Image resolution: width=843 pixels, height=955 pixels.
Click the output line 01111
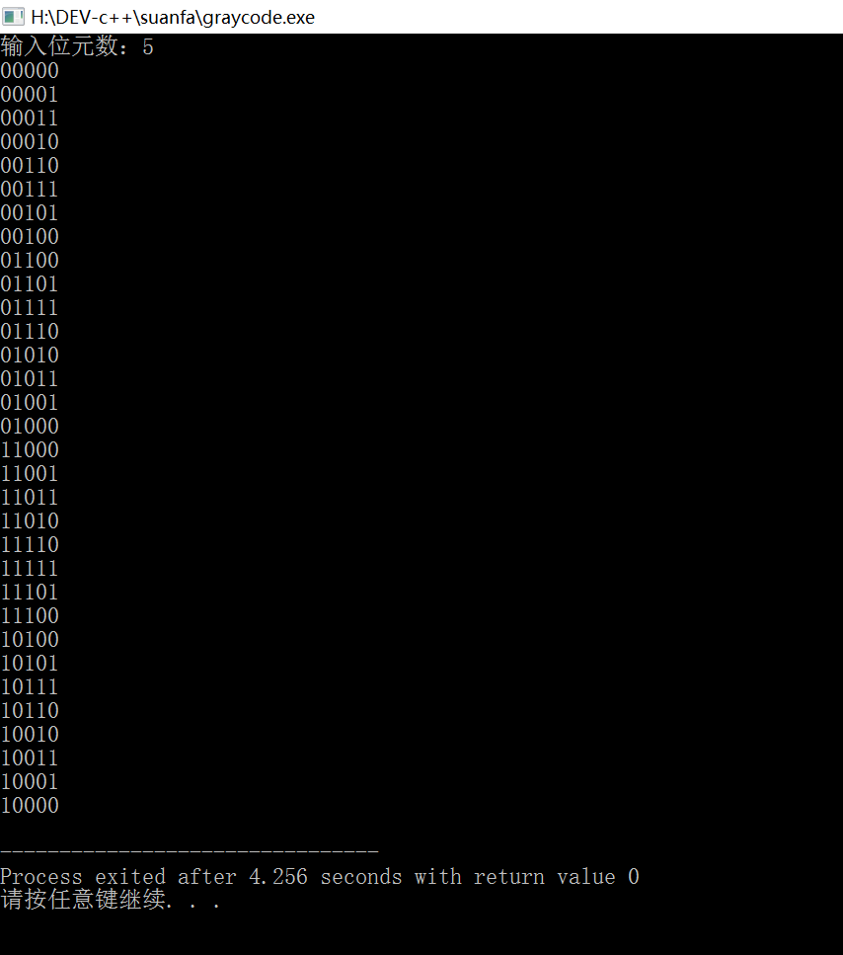click(30, 307)
